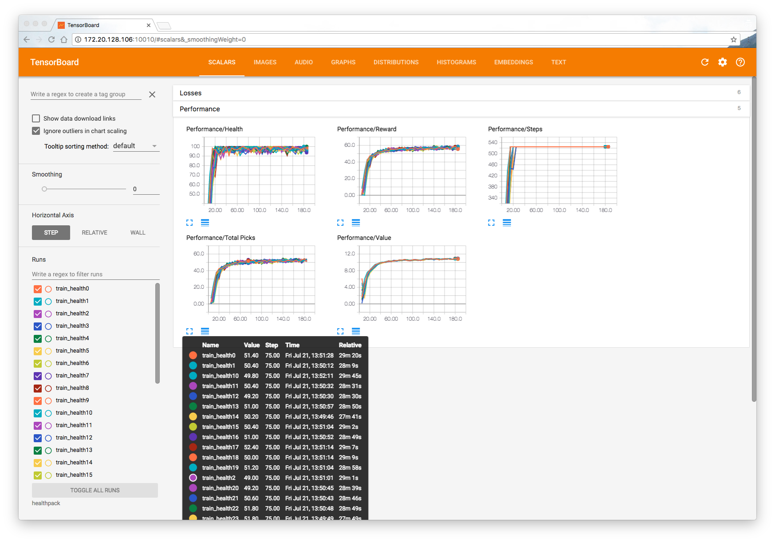This screenshot has width=775, height=542.
Task: Refresh TensorBoard data with the reload icon
Action: 704,62
